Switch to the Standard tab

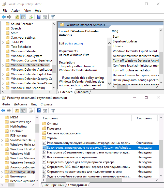[82, 92]
